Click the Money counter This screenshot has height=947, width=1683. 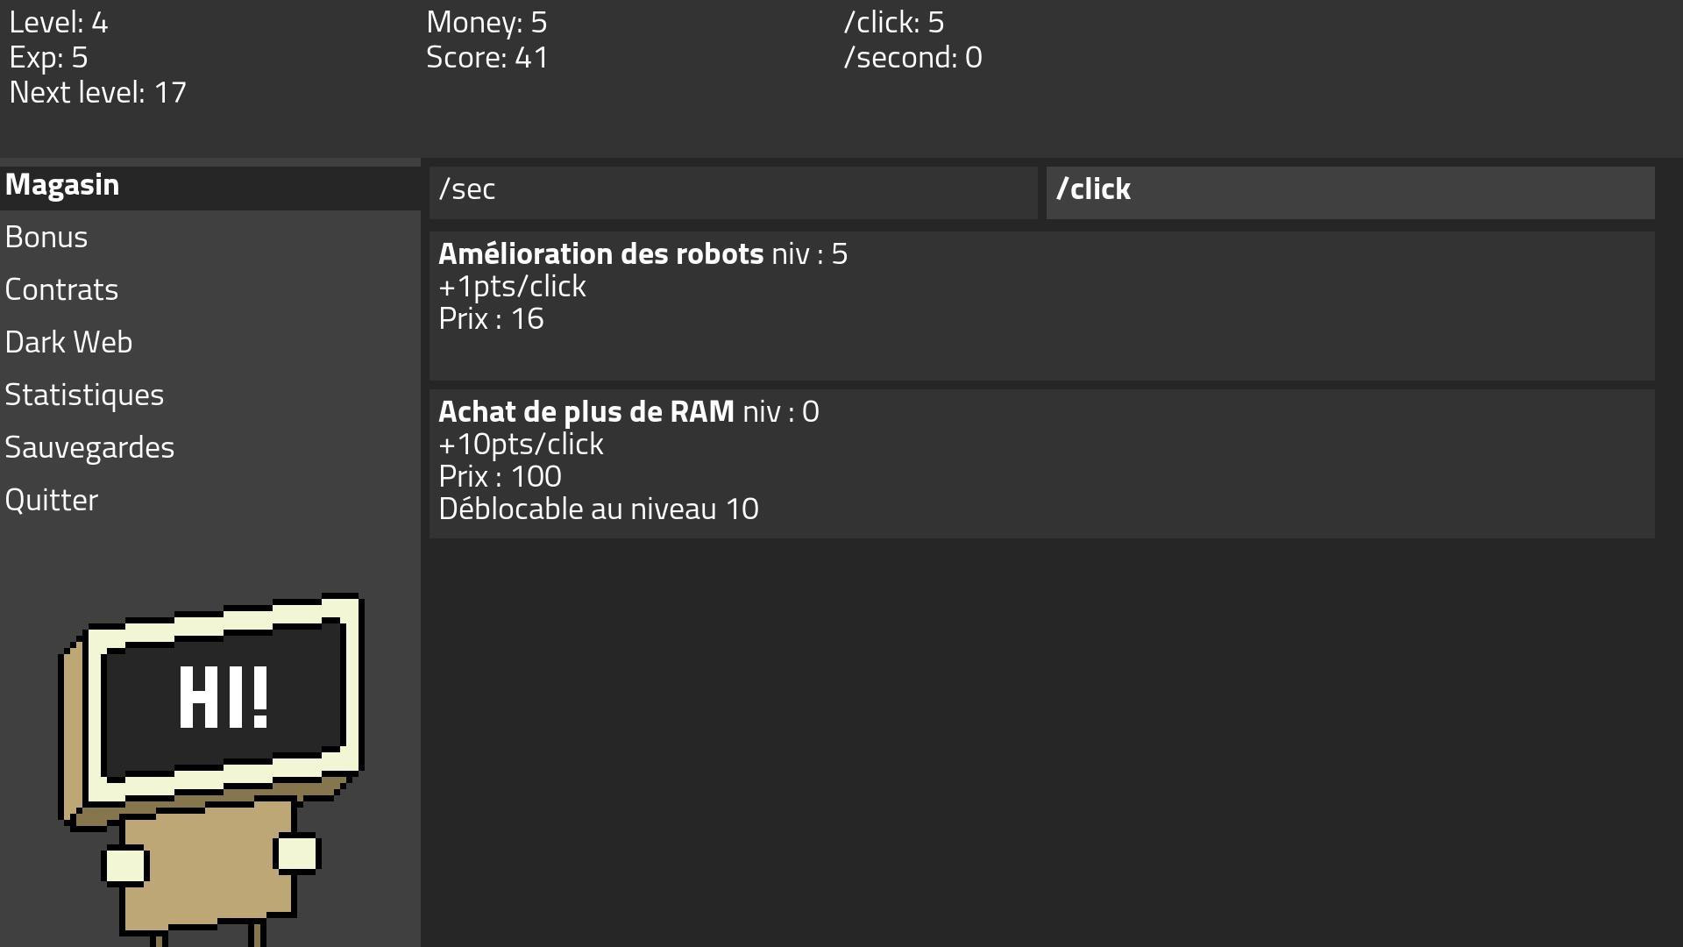pyautogui.click(x=487, y=23)
